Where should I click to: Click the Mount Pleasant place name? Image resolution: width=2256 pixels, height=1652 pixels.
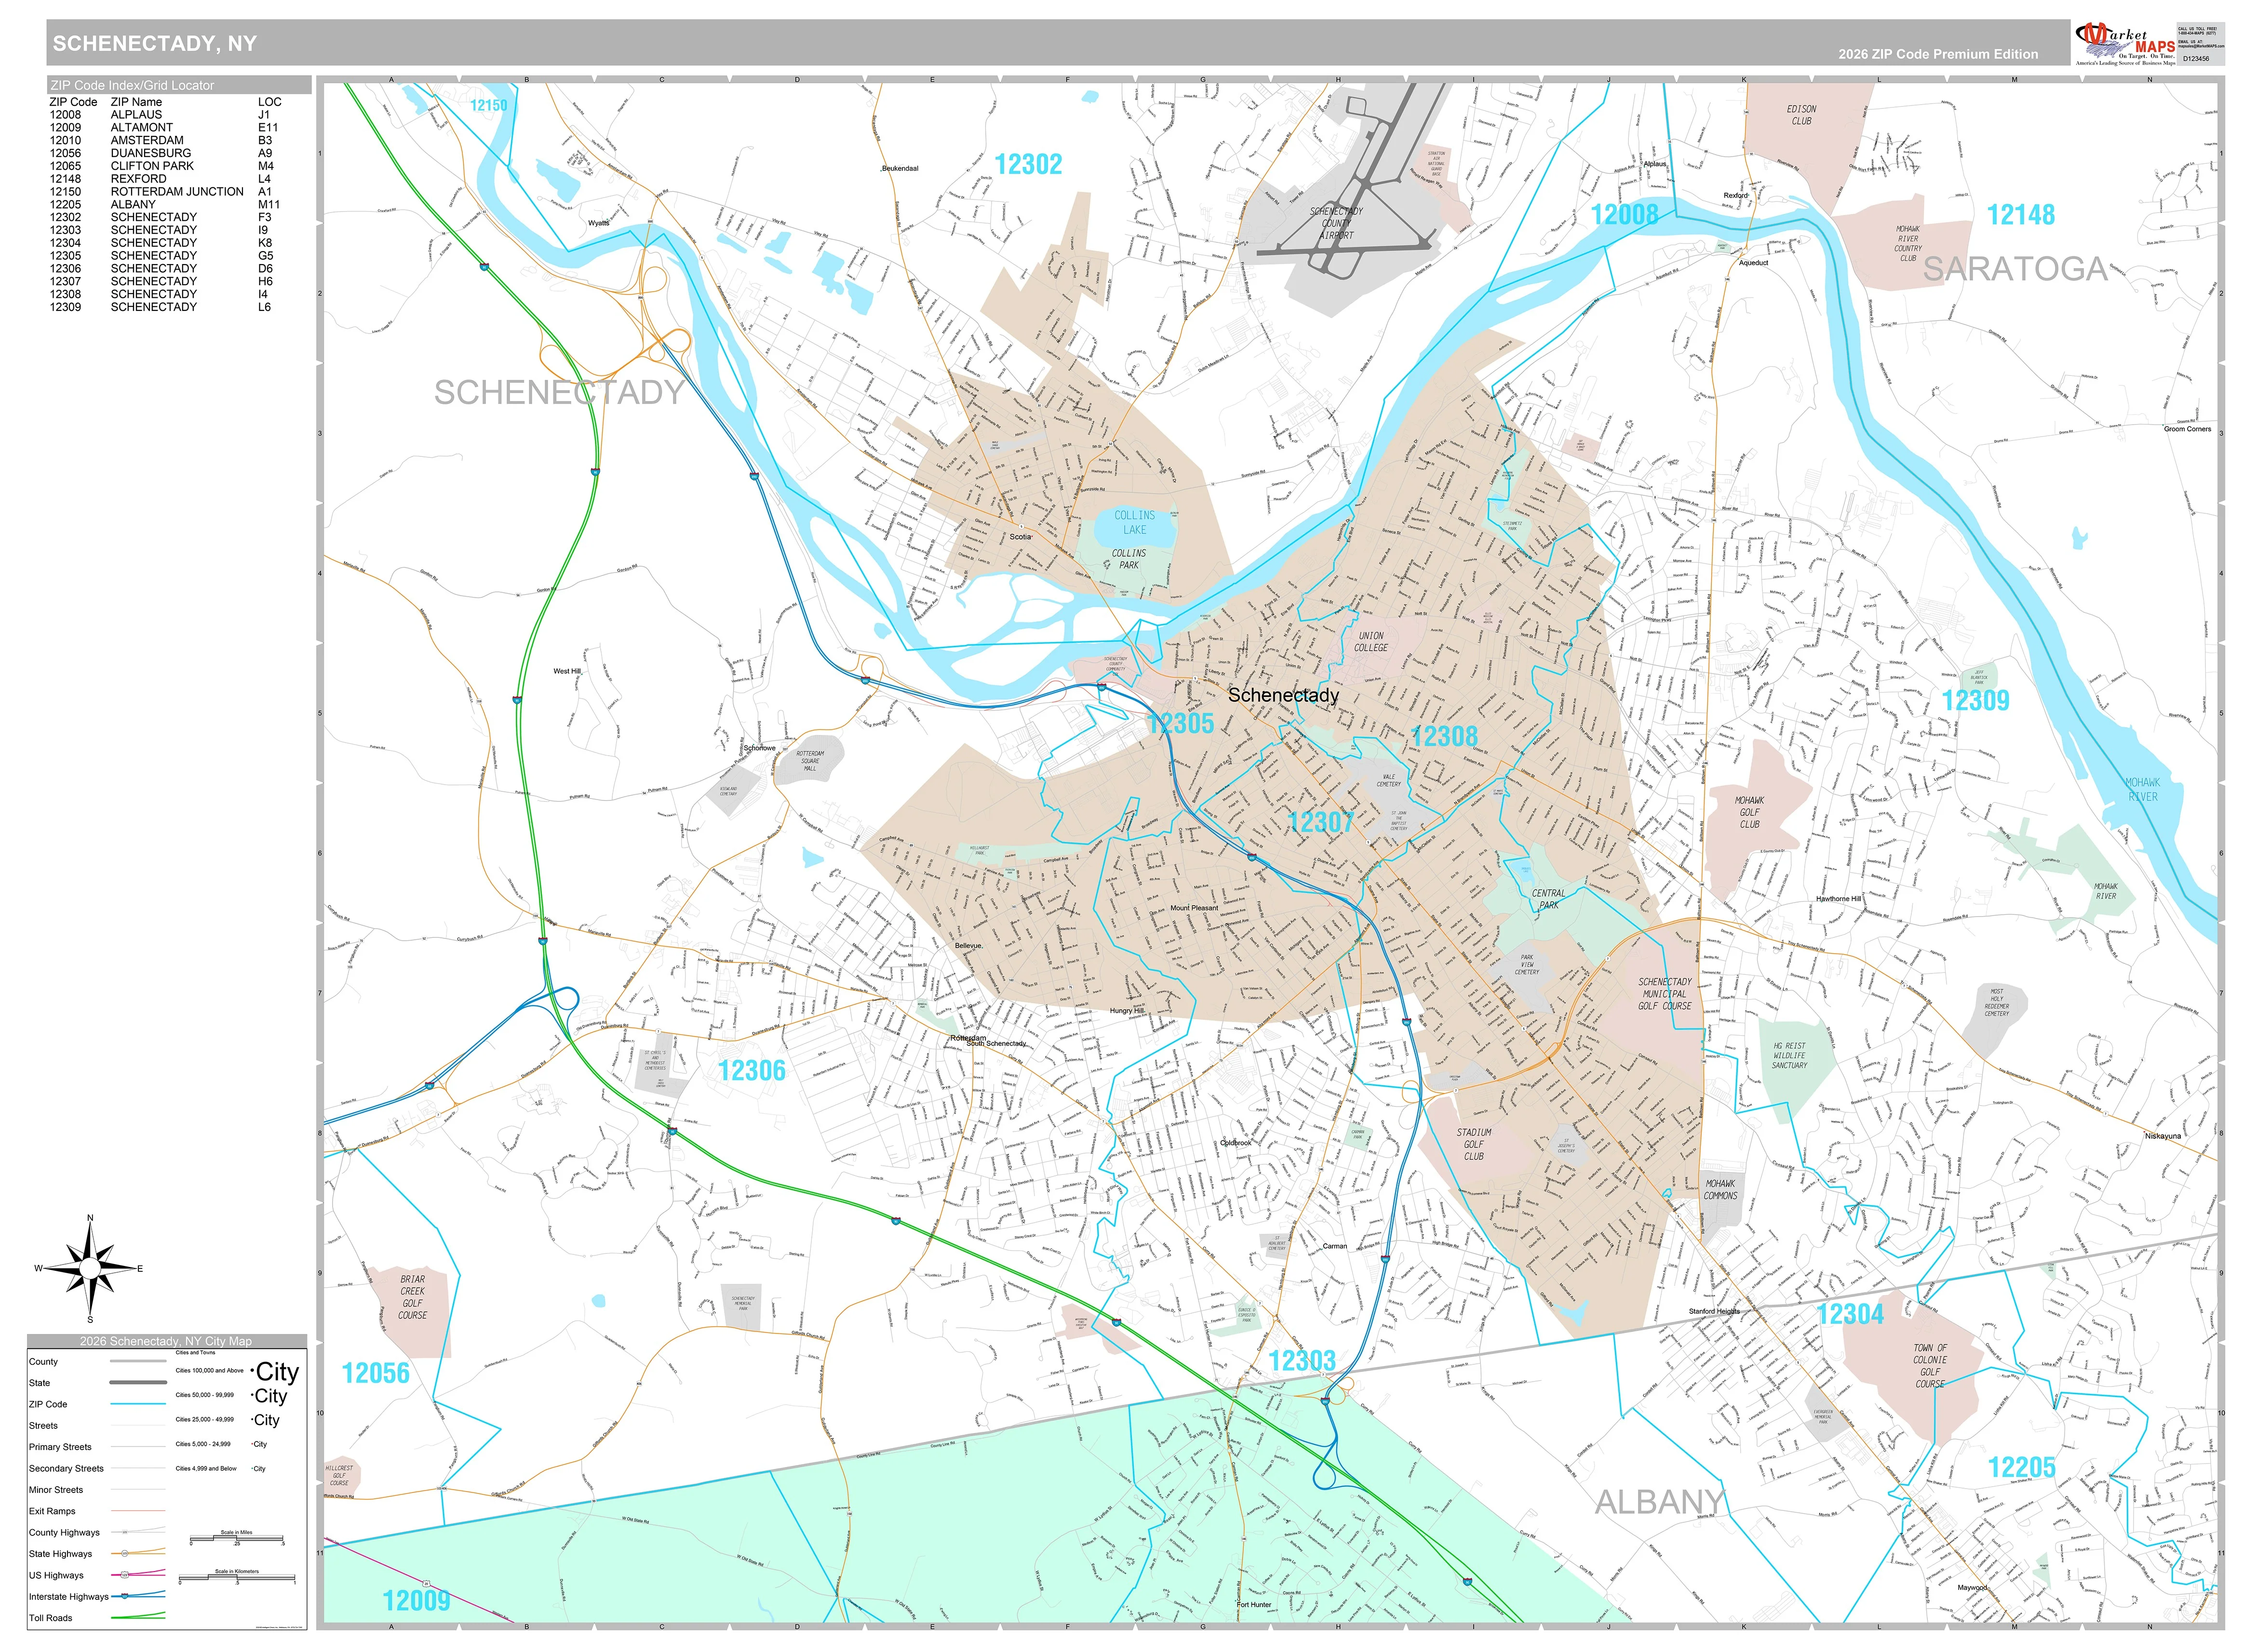pyautogui.click(x=1194, y=909)
